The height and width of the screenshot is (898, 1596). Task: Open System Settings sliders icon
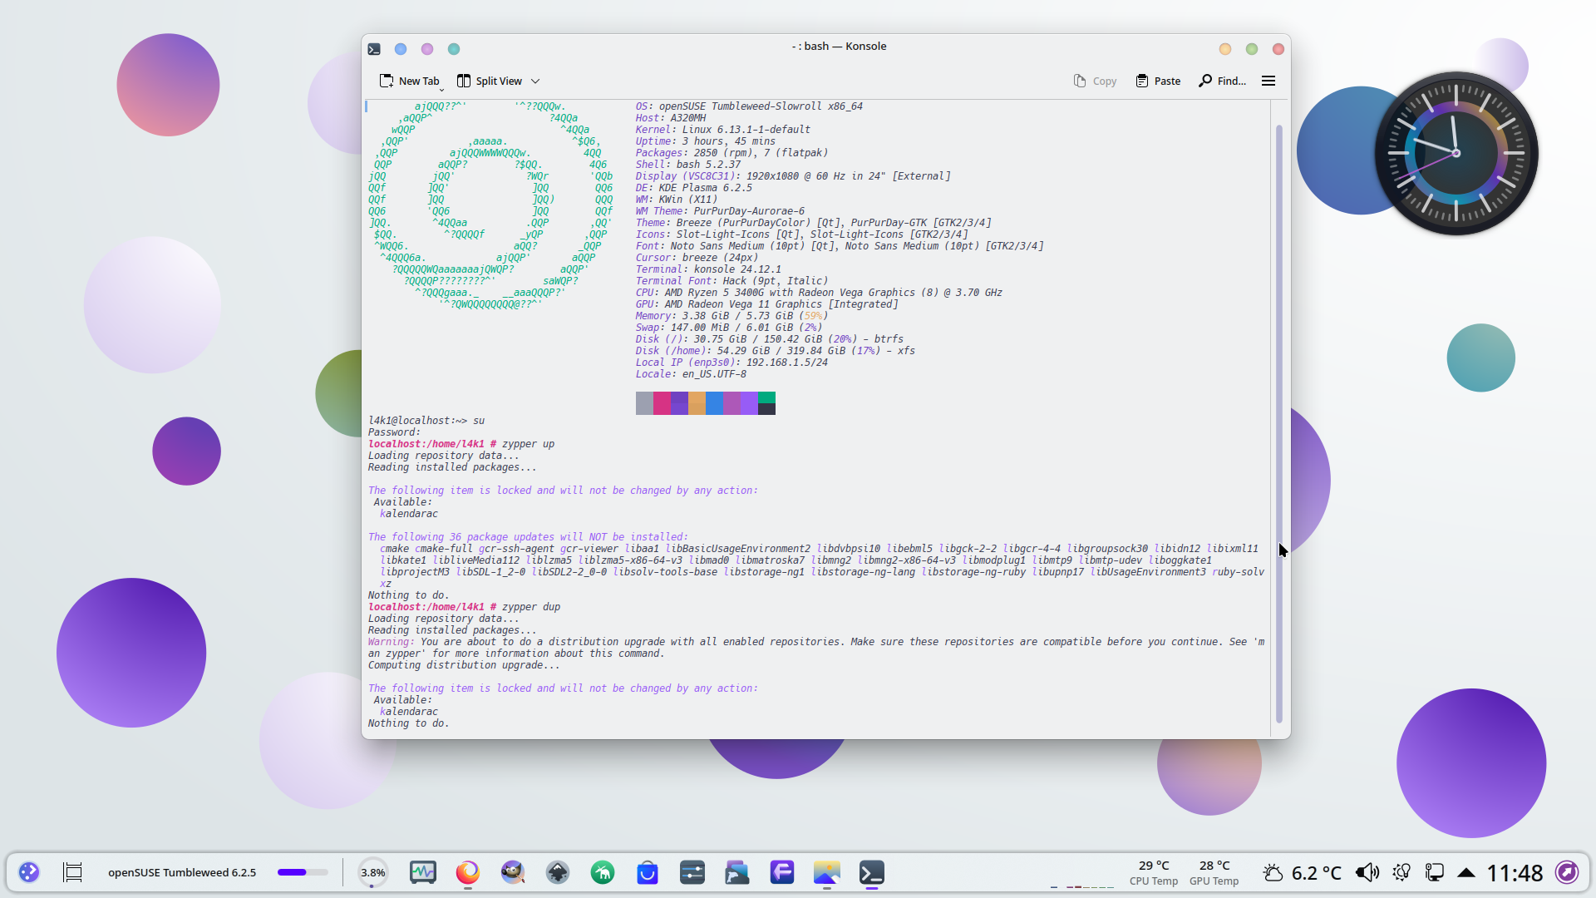pyautogui.click(x=692, y=871)
